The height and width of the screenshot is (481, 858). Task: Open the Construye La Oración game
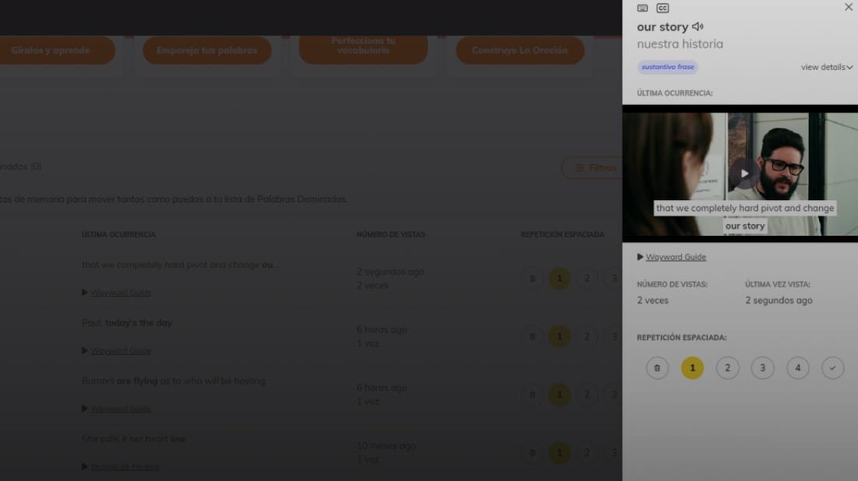[x=520, y=51]
